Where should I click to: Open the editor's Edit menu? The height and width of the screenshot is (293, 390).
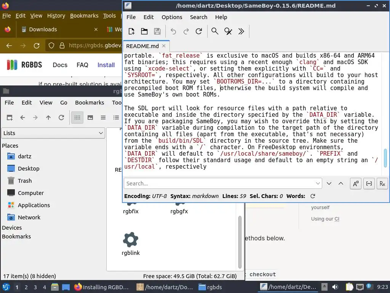tap(149, 17)
